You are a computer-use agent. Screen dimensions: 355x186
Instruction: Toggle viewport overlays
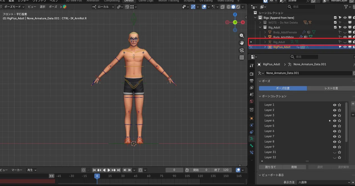pyautogui.click(x=204, y=7)
